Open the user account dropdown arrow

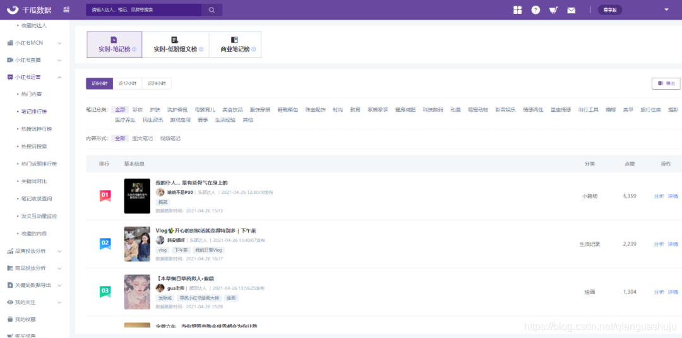[666, 9]
